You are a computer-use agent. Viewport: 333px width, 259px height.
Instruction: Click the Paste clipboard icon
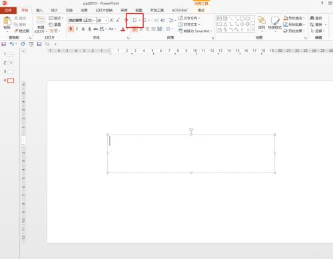click(7, 21)
